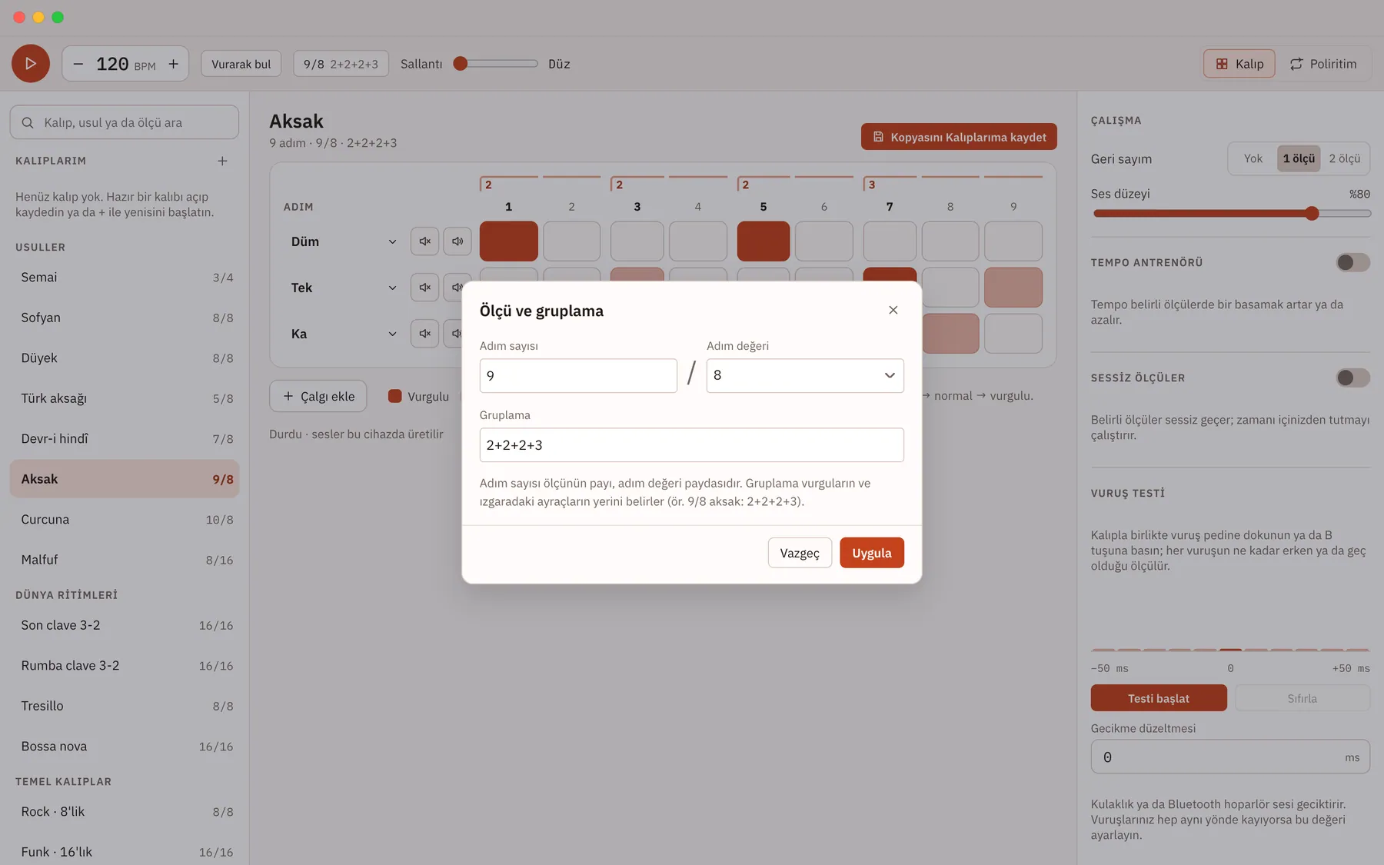Adjust the Sallantı slider
This screenshot has width=1384, height=865.
click(496, 64)
